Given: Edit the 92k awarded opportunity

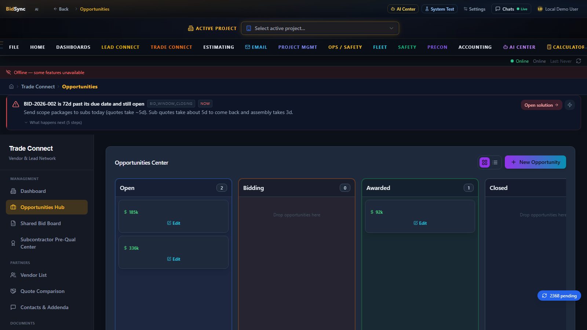Looking at the screenshot, I should (420, 223).
